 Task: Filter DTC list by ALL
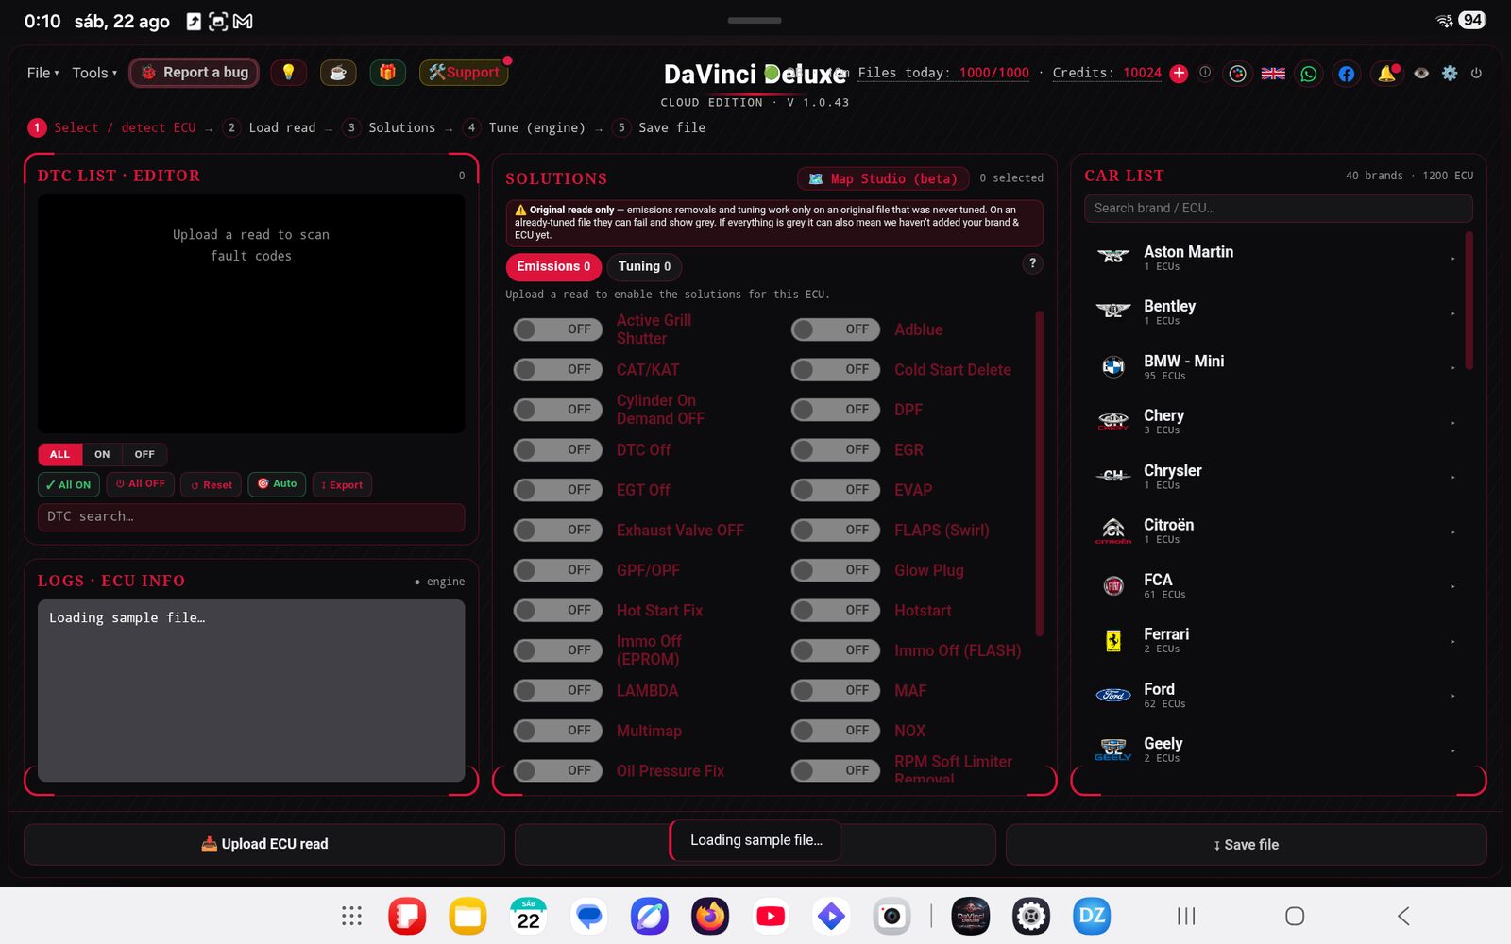coord(59,454)
